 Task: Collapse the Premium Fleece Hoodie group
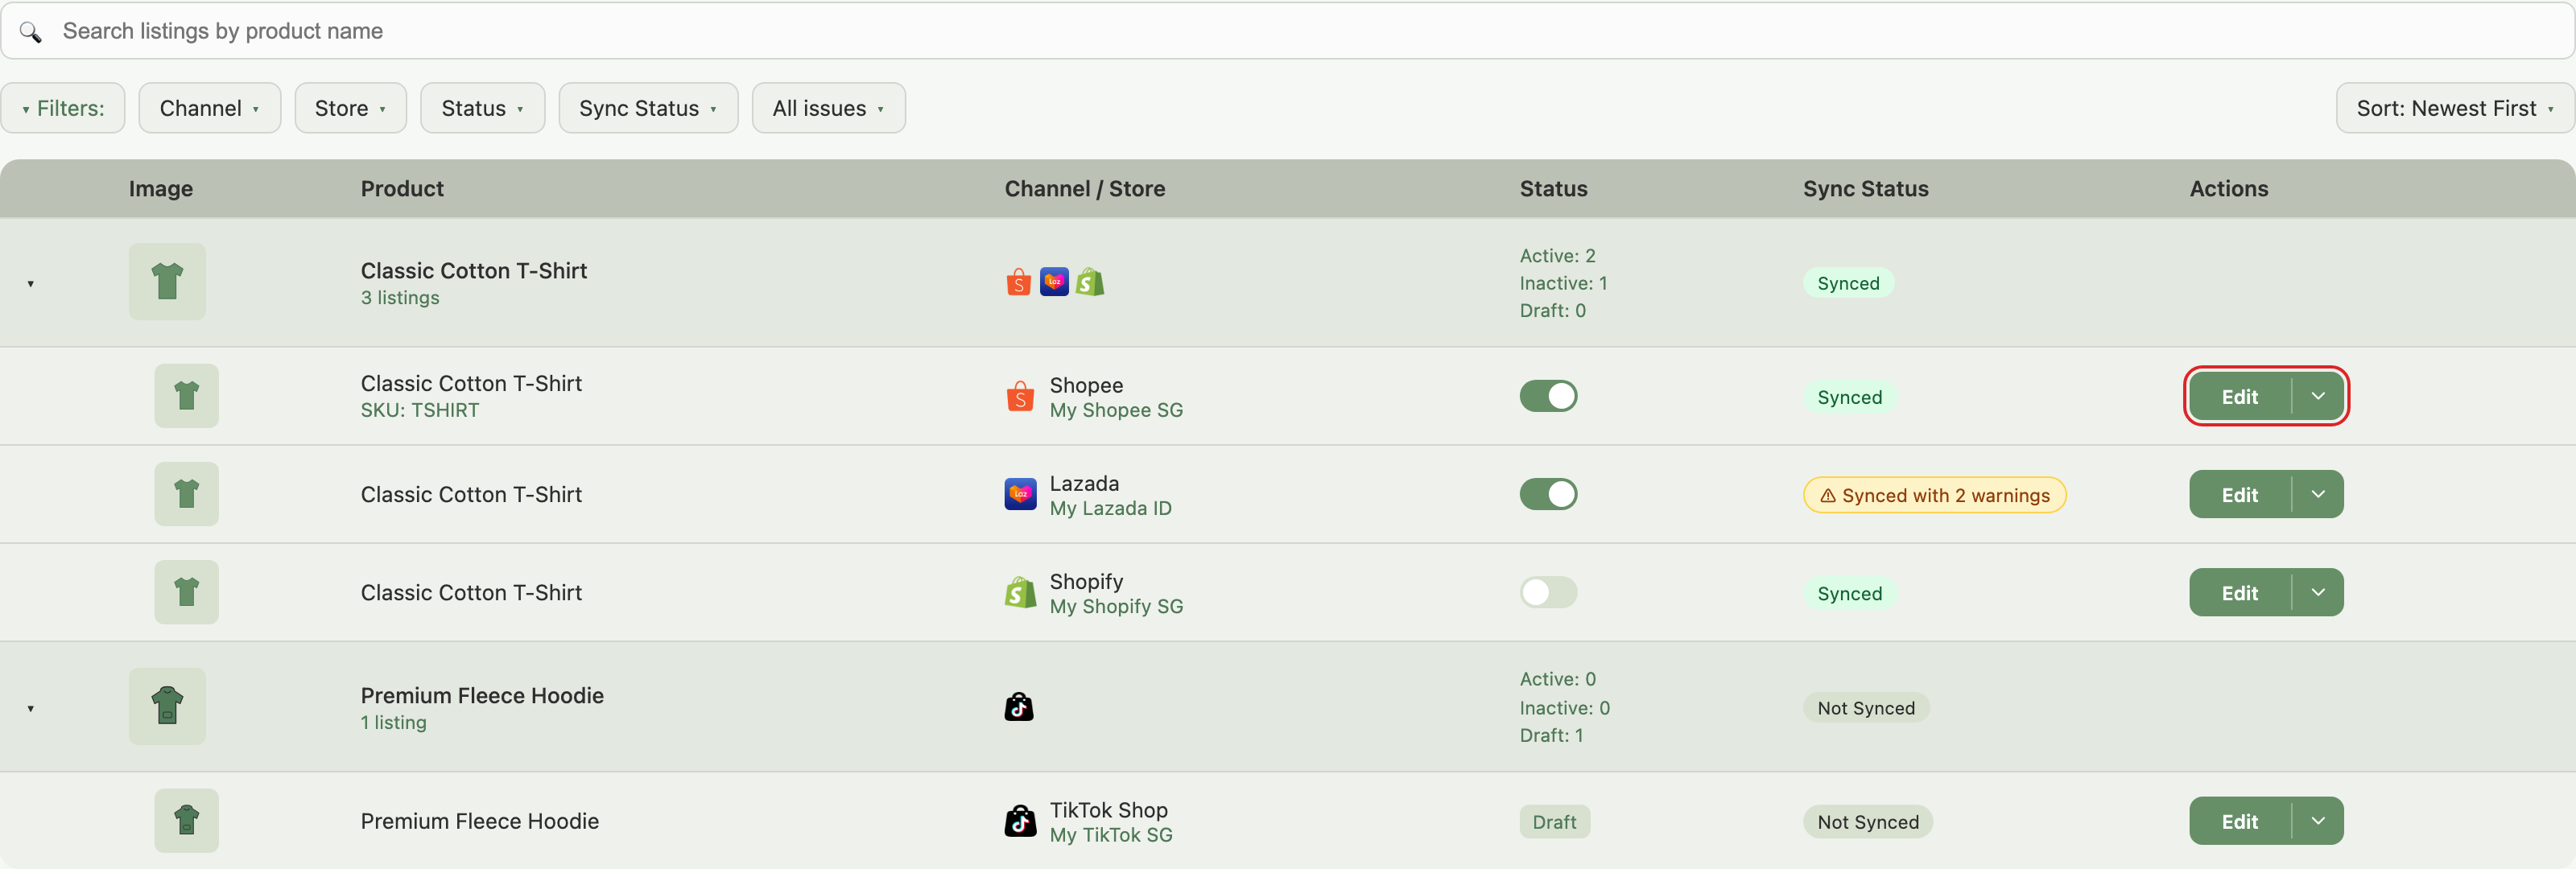pyautogui.click(x=31, y=709)
